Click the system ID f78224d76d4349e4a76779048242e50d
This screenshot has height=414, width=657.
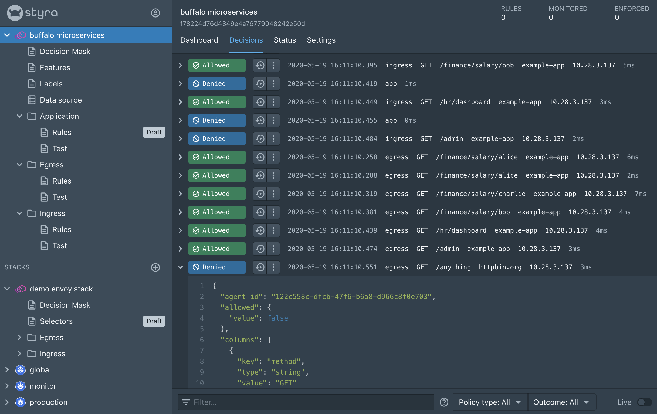[x=243, y=24]
